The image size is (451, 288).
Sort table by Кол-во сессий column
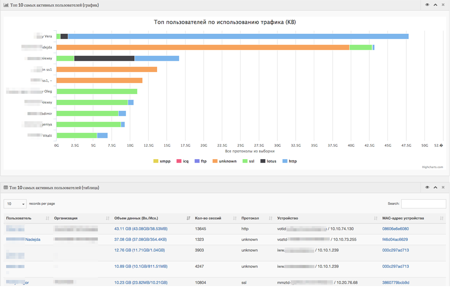[216, 218]
